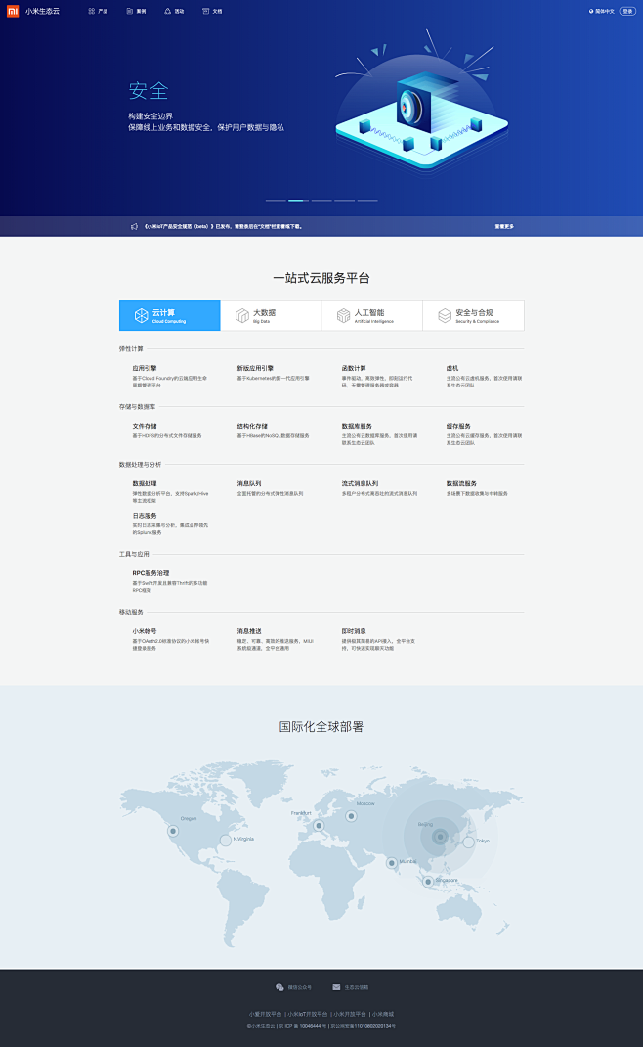Click 查看更多 in the announcement bar
This screenshot has height=1047, width=643.
[x=504, y=226]
